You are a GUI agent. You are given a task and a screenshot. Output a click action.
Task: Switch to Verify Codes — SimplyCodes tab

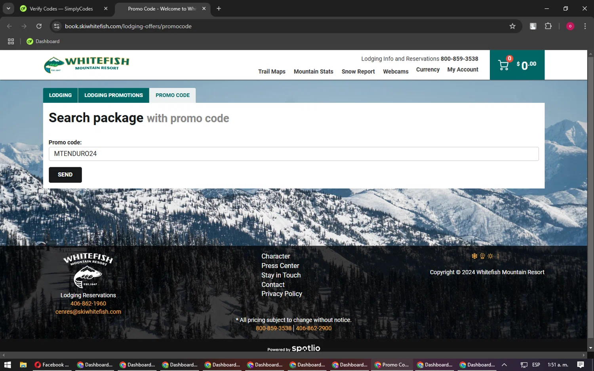pos(61,9)
